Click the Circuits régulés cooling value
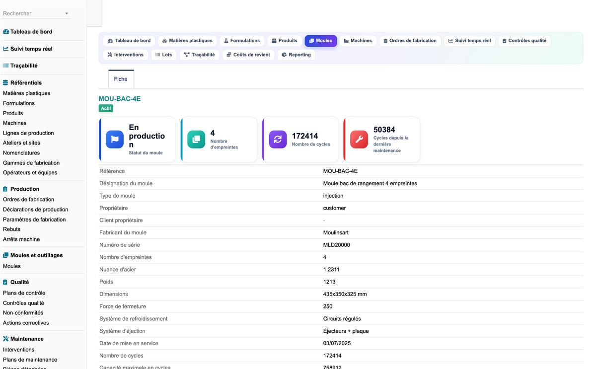 (342, 319)
